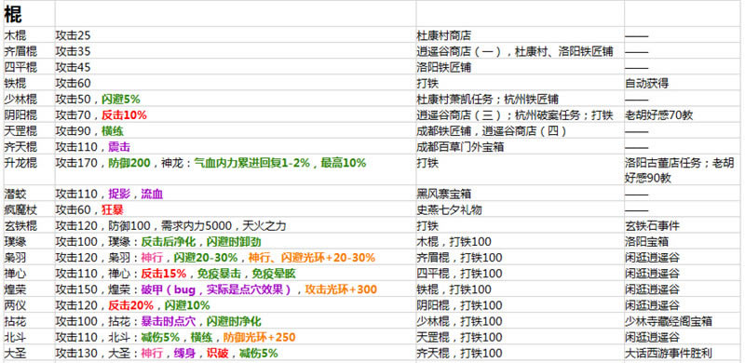
Task: Click the 史燕七夕礼物 cell
Action: pyautogui.click(x=521, y=209)
